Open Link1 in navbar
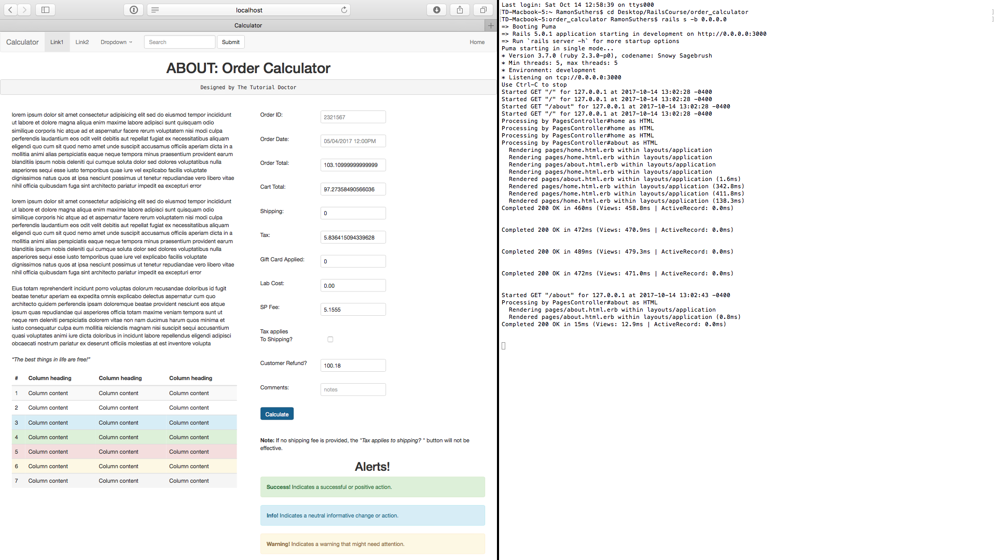 pos(57,42)
